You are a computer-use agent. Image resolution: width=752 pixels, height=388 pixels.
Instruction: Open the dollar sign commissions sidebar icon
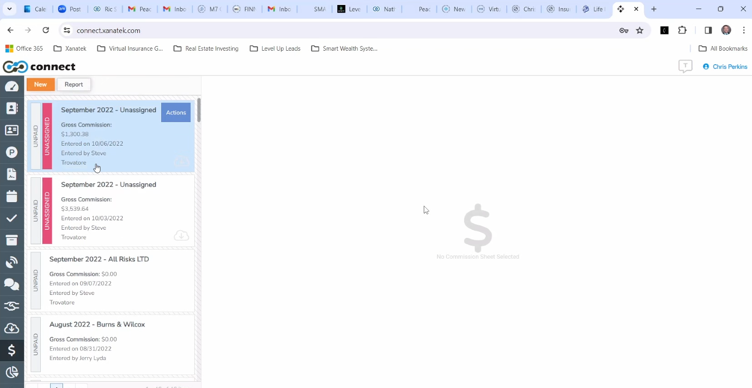(12, 350)
